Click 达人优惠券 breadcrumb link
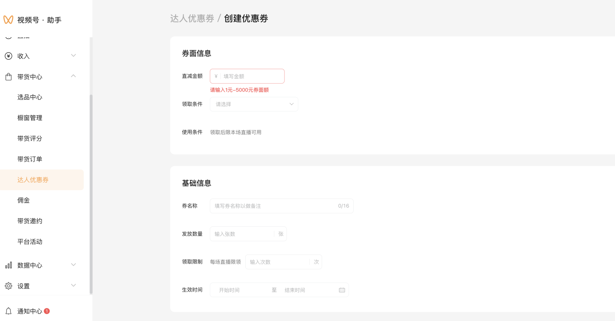This screenshot has width=615, height=321. click(192, 18)
